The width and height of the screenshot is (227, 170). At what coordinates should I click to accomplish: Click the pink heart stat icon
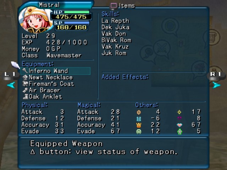coord(179,125)
